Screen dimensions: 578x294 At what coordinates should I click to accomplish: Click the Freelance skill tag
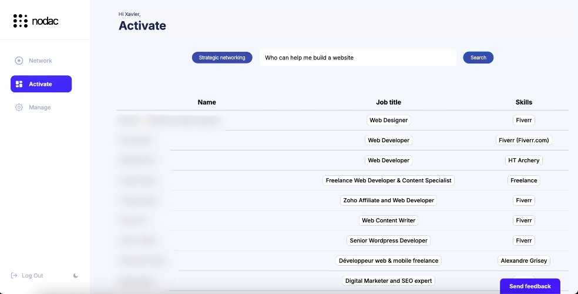point(524,181)
